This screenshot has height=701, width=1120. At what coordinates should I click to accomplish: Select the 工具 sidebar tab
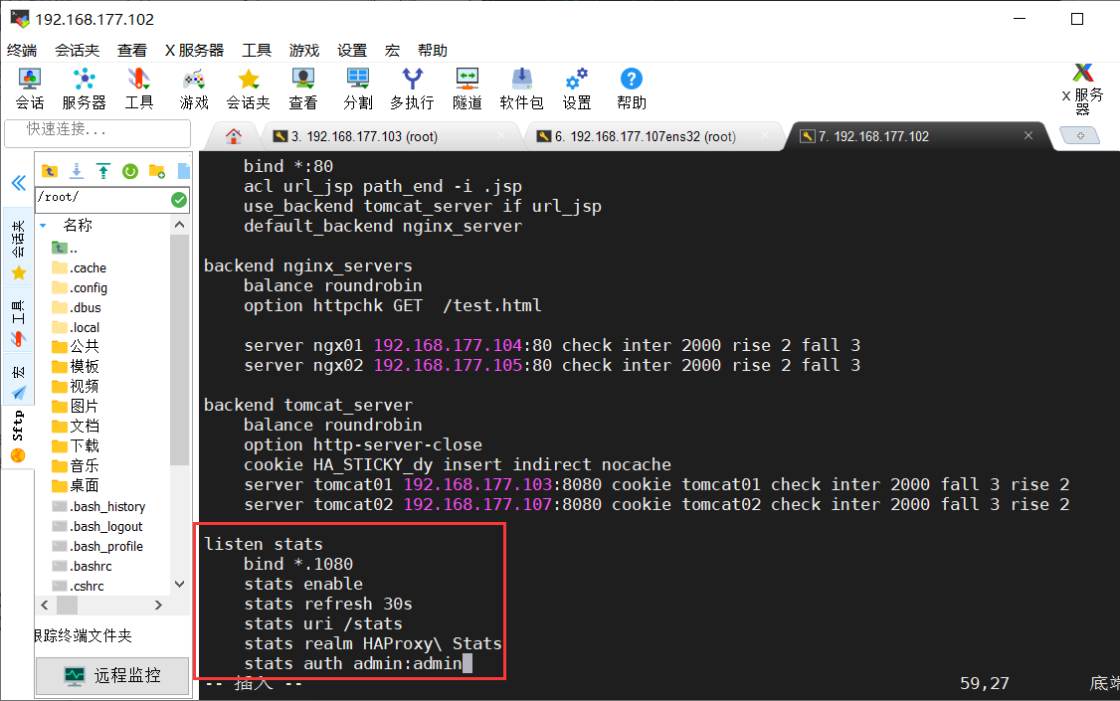pyautogui.click(x=19, y=319)
